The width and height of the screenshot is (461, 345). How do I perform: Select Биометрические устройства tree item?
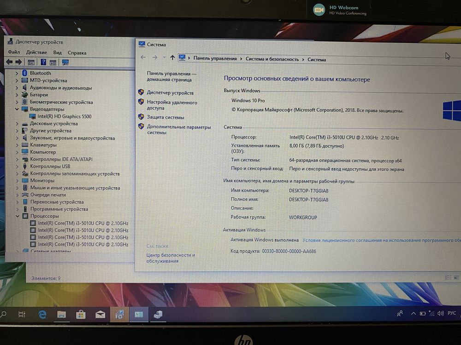61,102
